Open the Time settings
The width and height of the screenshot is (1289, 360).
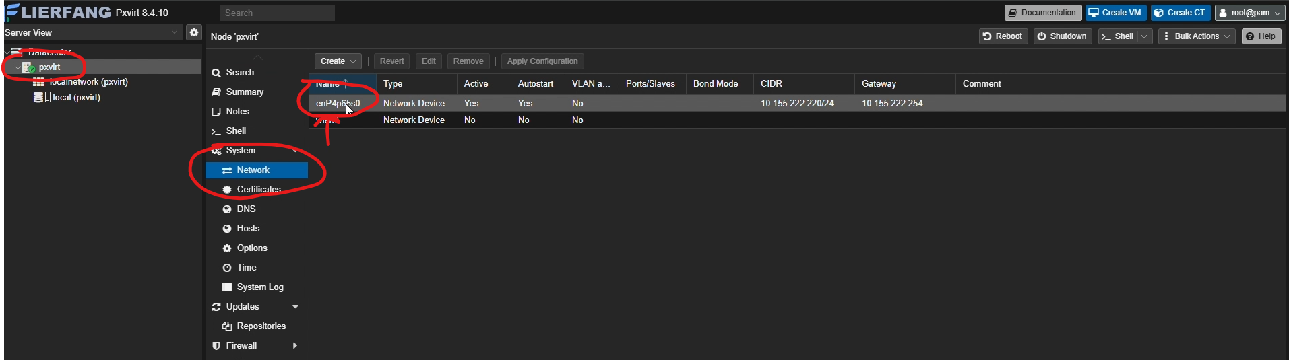(247, 268)
